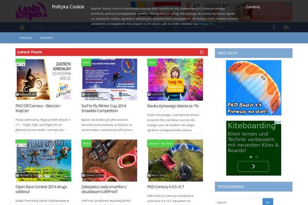Click Open Race Contest poster thumbnail
The image size is (308, 205).
(44, 160)
